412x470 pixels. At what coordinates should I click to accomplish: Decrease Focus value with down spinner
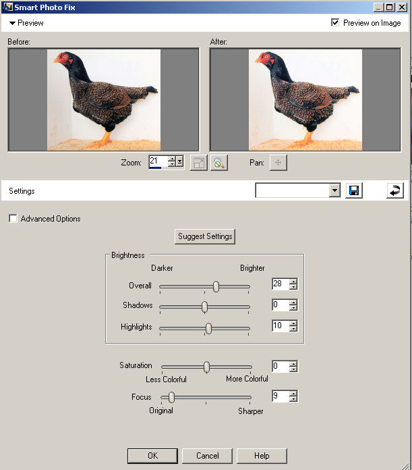click(293, 399)
